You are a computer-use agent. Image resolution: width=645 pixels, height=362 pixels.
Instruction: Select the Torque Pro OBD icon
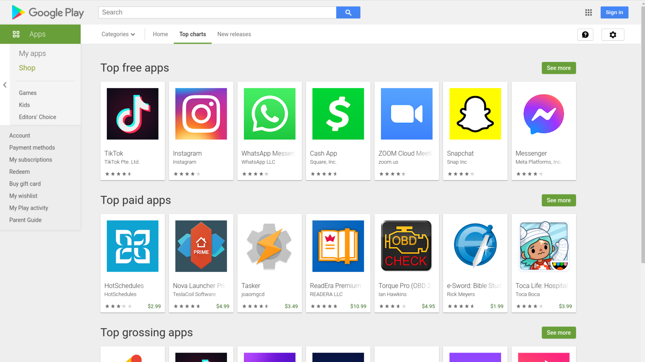(x=406, y=246)
